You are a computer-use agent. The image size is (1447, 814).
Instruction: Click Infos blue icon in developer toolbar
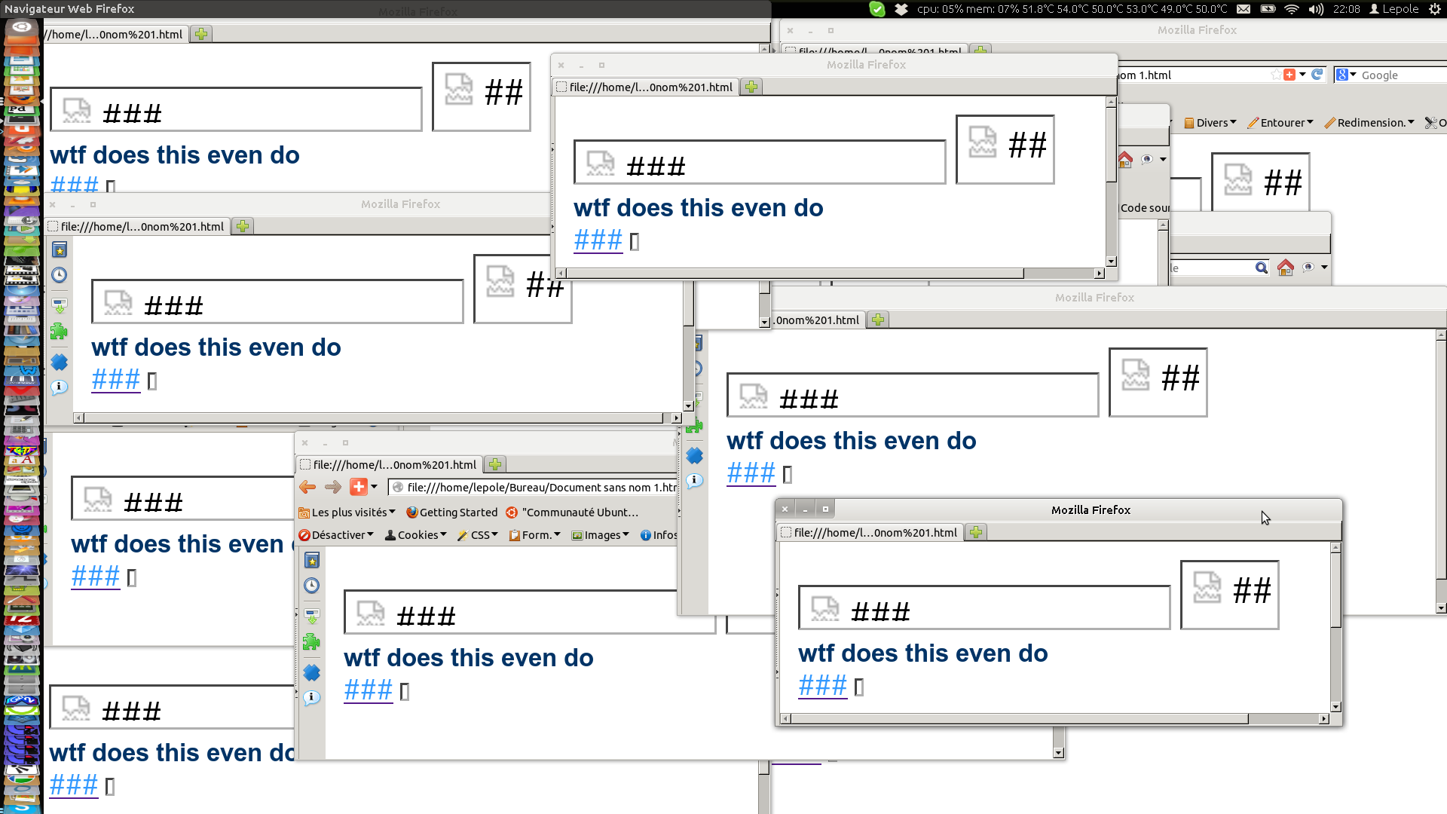(645, 535)
